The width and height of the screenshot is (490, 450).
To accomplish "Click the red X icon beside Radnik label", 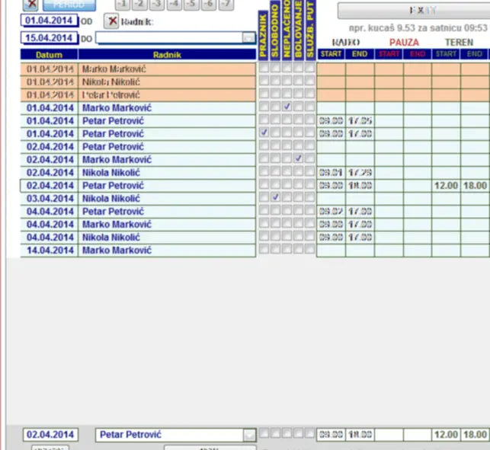I will [x=111, y=21].
